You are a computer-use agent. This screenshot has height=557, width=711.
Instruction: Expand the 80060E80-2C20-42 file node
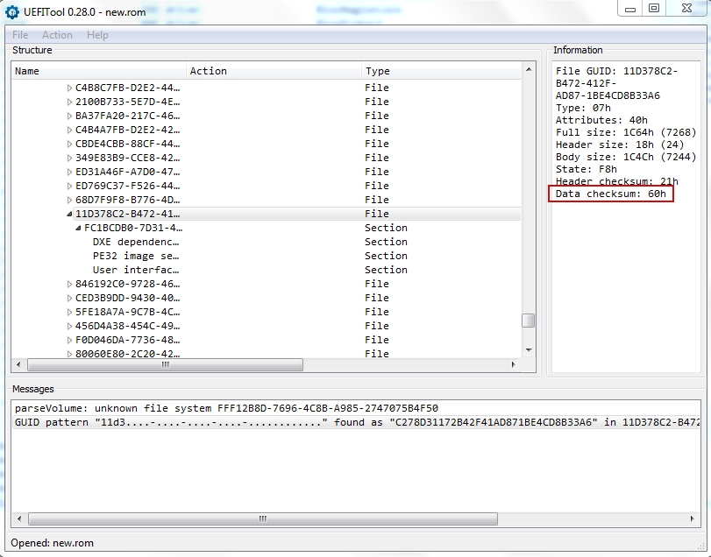[69, 354]
